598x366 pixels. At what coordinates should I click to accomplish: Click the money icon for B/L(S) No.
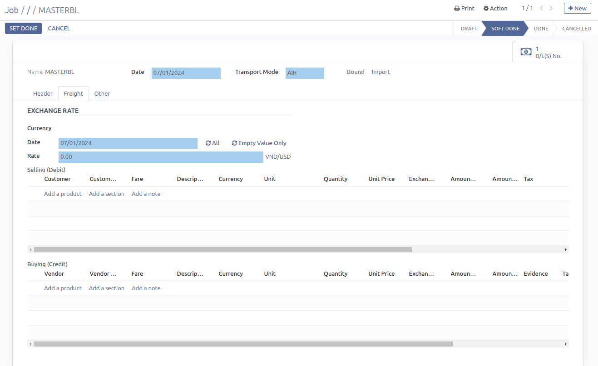coord(526,52)
